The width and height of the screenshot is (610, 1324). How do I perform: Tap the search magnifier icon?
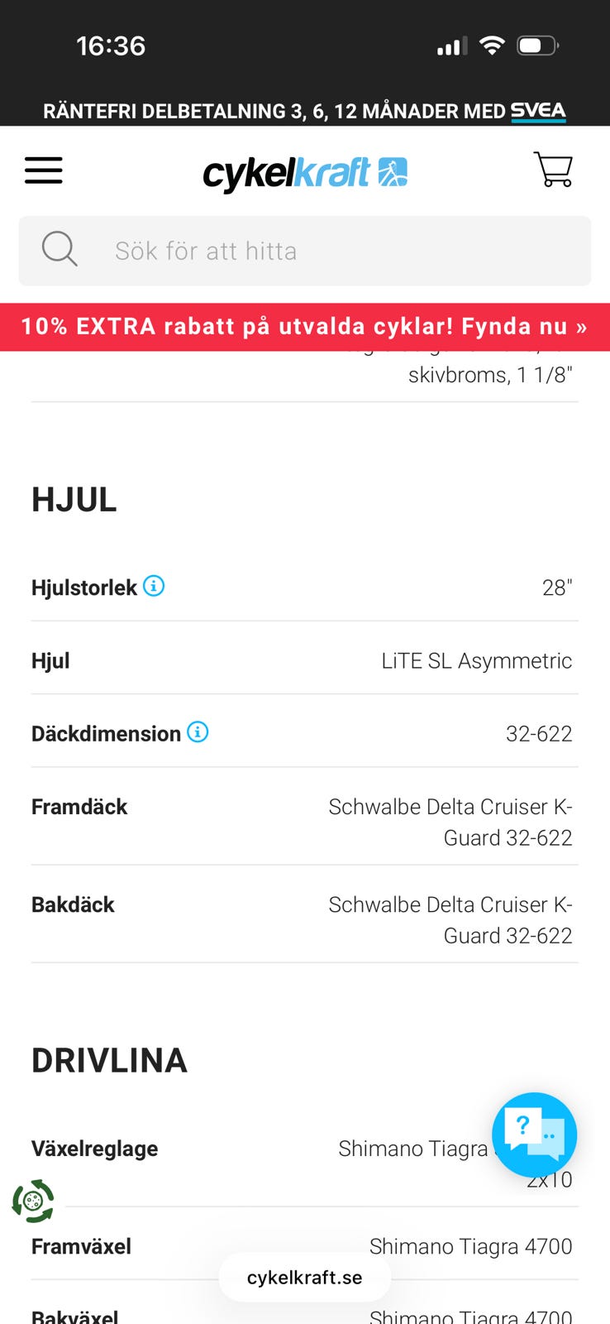pos(60,249)
